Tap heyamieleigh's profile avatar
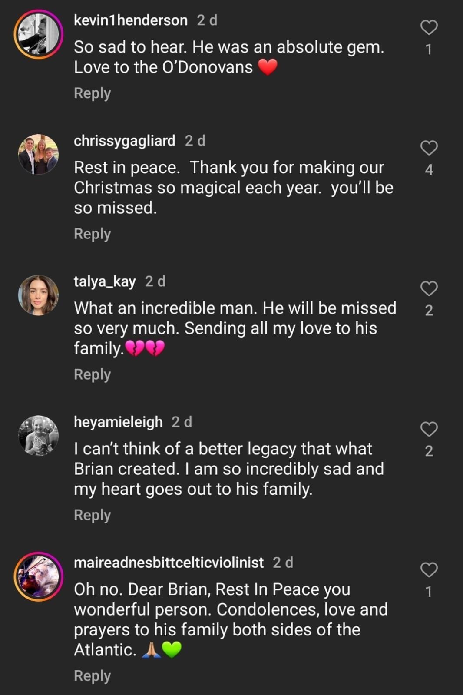 [38, 436]
